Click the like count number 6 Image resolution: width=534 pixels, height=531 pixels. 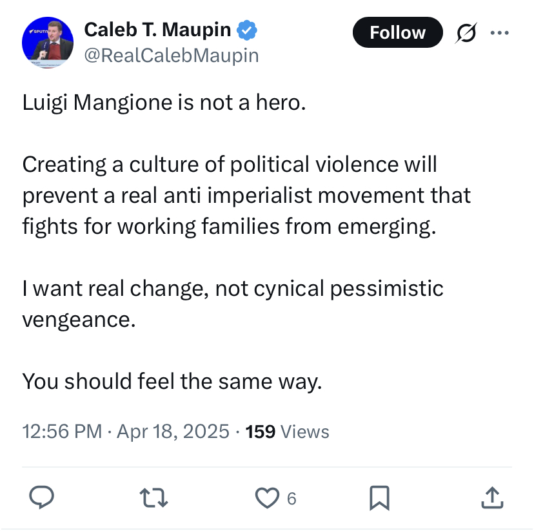(292, 499)
